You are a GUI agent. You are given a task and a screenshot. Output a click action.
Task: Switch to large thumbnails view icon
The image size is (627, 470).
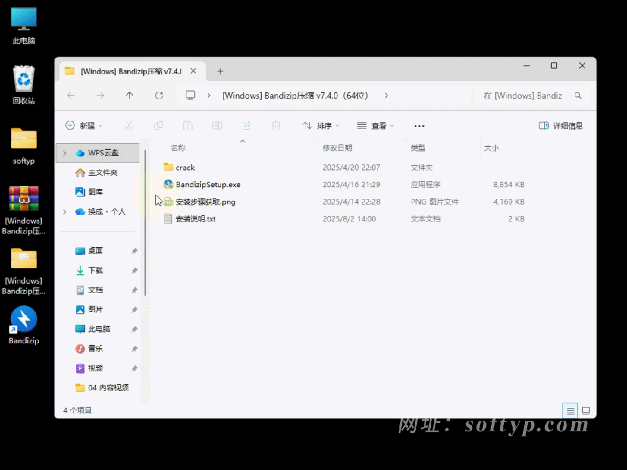(x=586, y=410)
